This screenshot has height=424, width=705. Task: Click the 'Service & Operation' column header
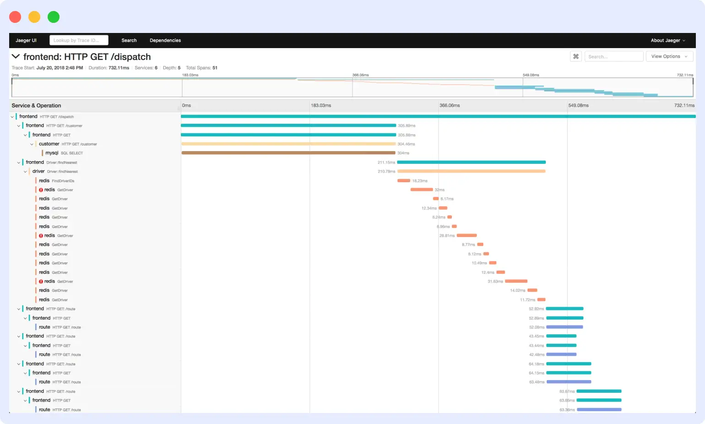click(36, 105)
